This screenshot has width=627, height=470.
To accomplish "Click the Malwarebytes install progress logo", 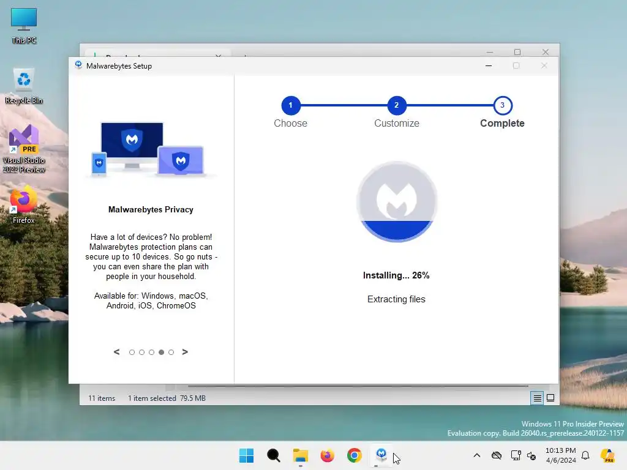I will [397, 202].
